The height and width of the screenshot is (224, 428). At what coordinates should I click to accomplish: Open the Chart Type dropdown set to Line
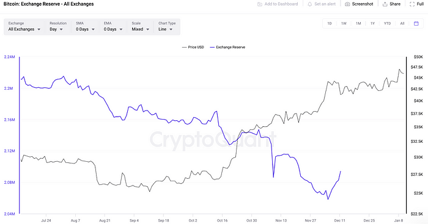tap(167, 27)
